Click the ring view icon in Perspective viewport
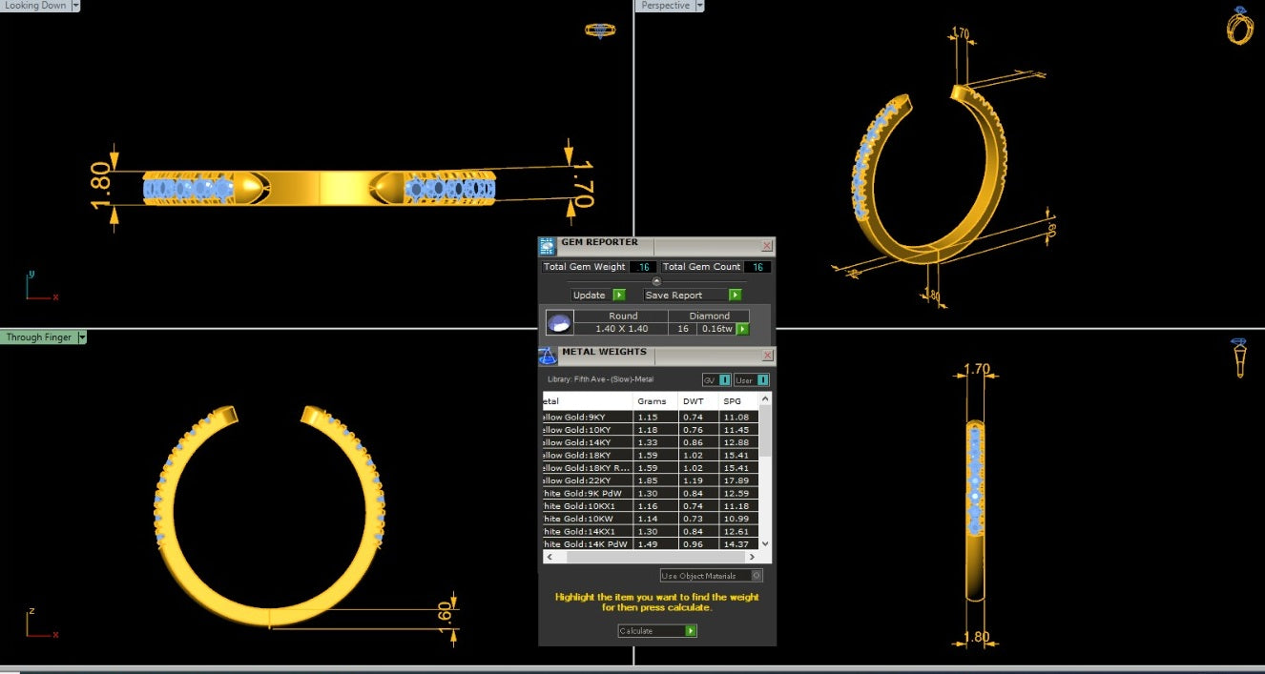 point(1238,26)
